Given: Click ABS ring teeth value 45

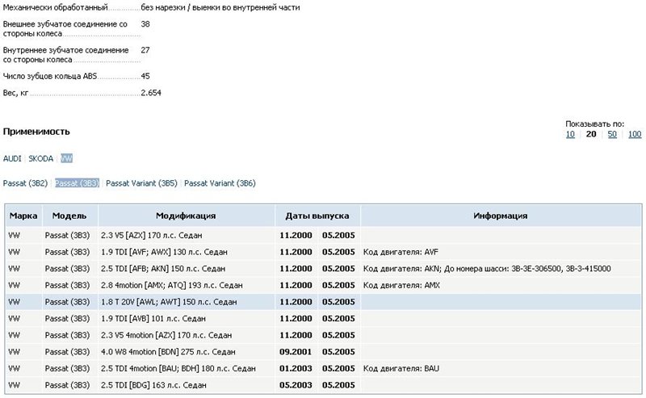Looking at the screenshot, I should (145, 76).
